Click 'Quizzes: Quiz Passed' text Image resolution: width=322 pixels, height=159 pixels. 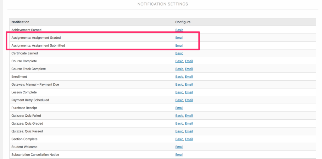(x=27, y=131)
